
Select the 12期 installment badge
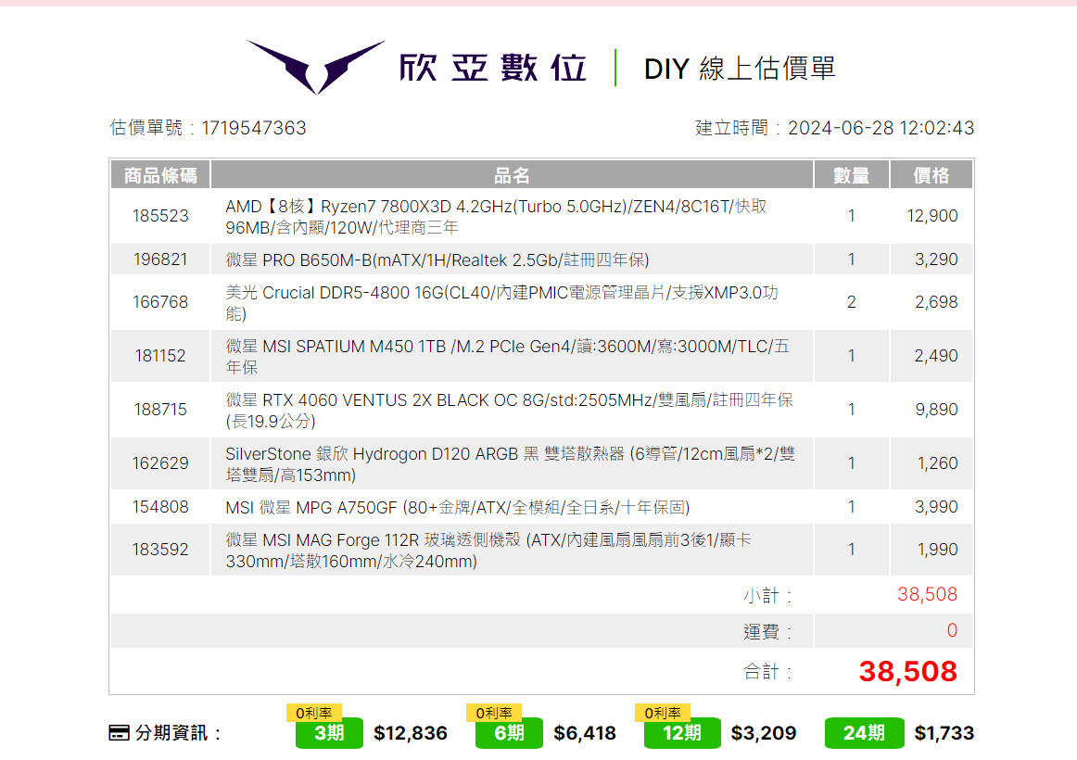tap(682, 732)
